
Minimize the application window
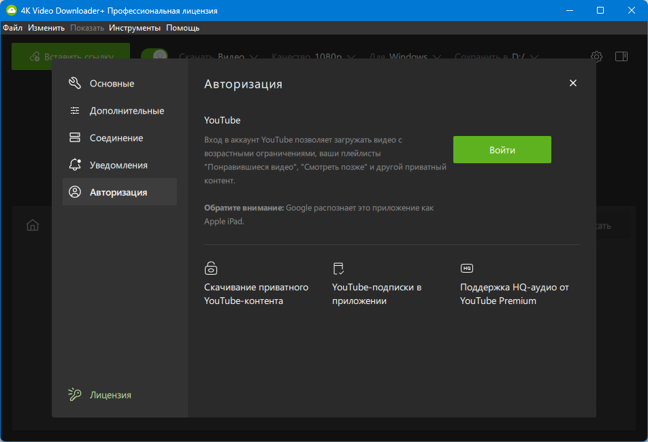[570, 10]
